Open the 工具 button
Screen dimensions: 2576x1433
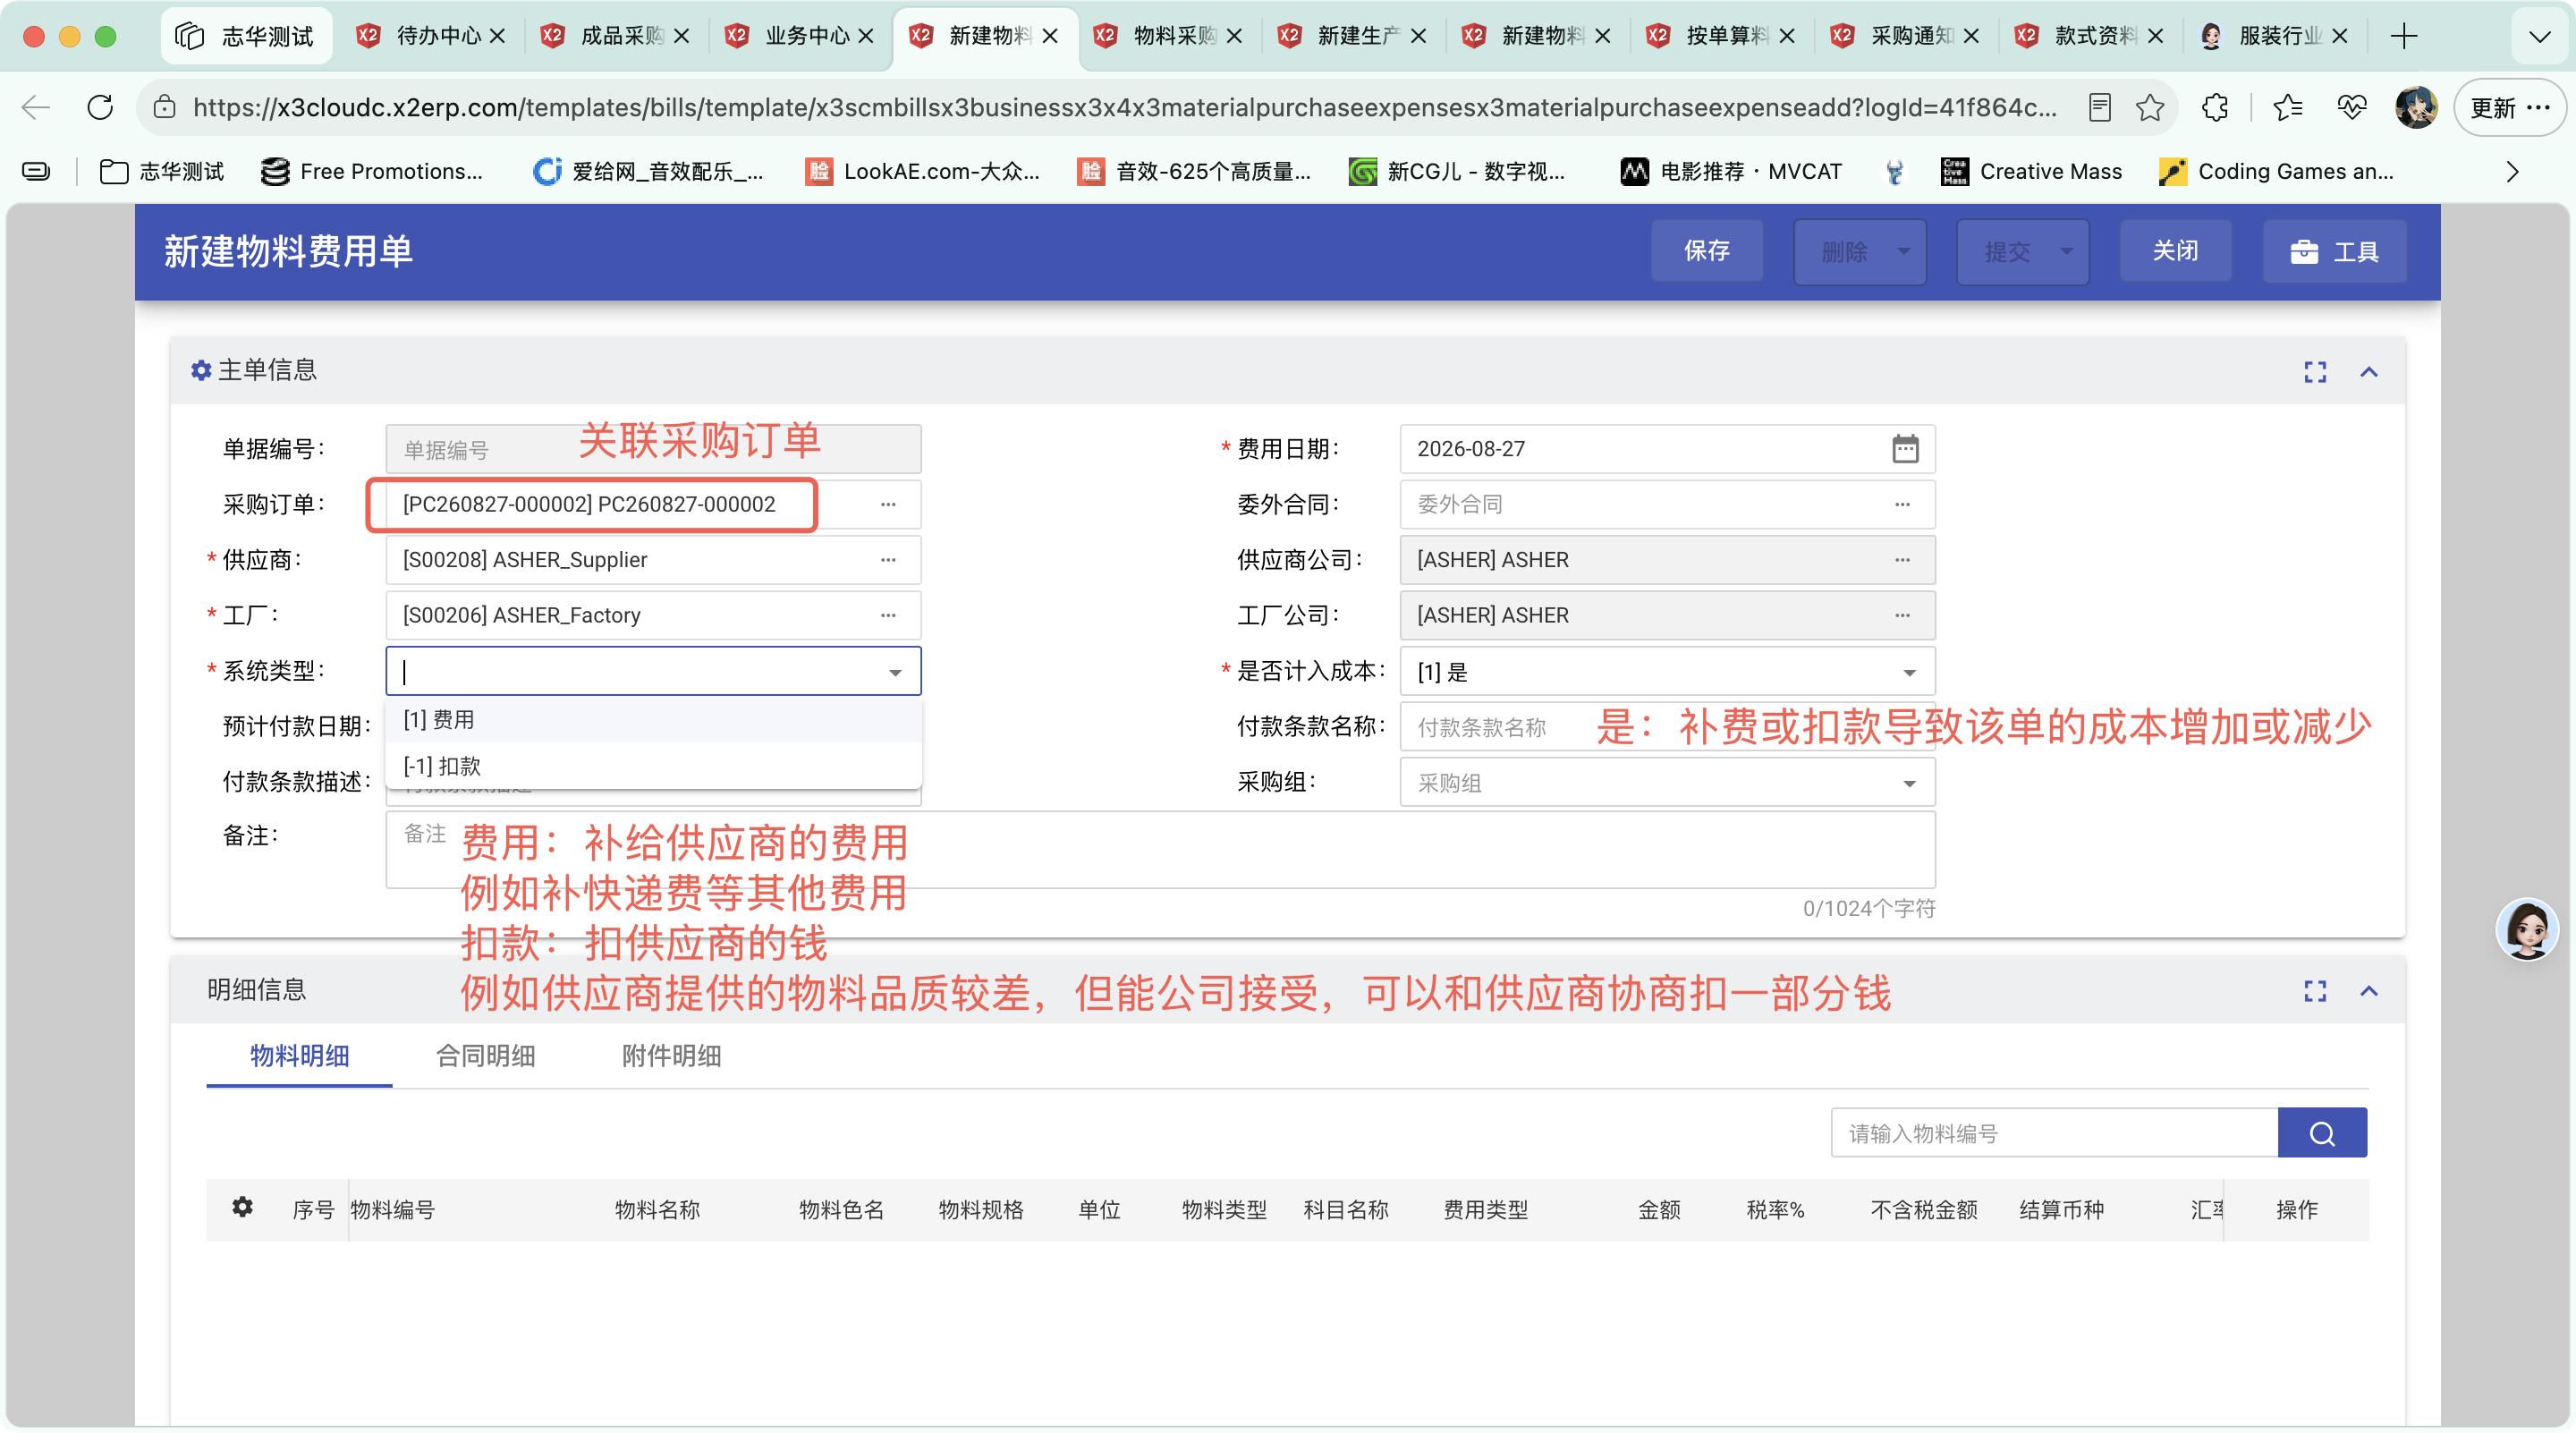[2334, 251]
